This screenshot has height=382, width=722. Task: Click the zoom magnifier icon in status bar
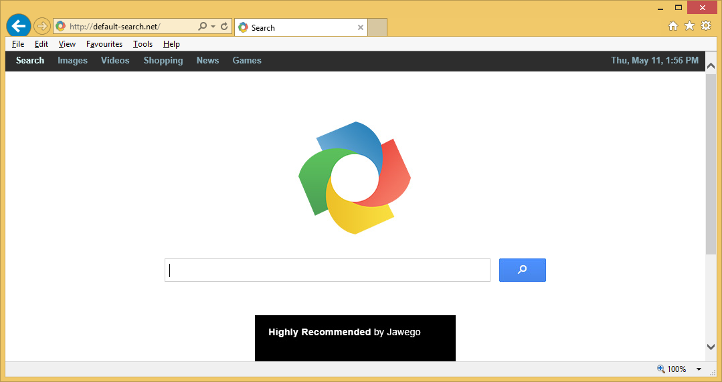click(661, 369)
